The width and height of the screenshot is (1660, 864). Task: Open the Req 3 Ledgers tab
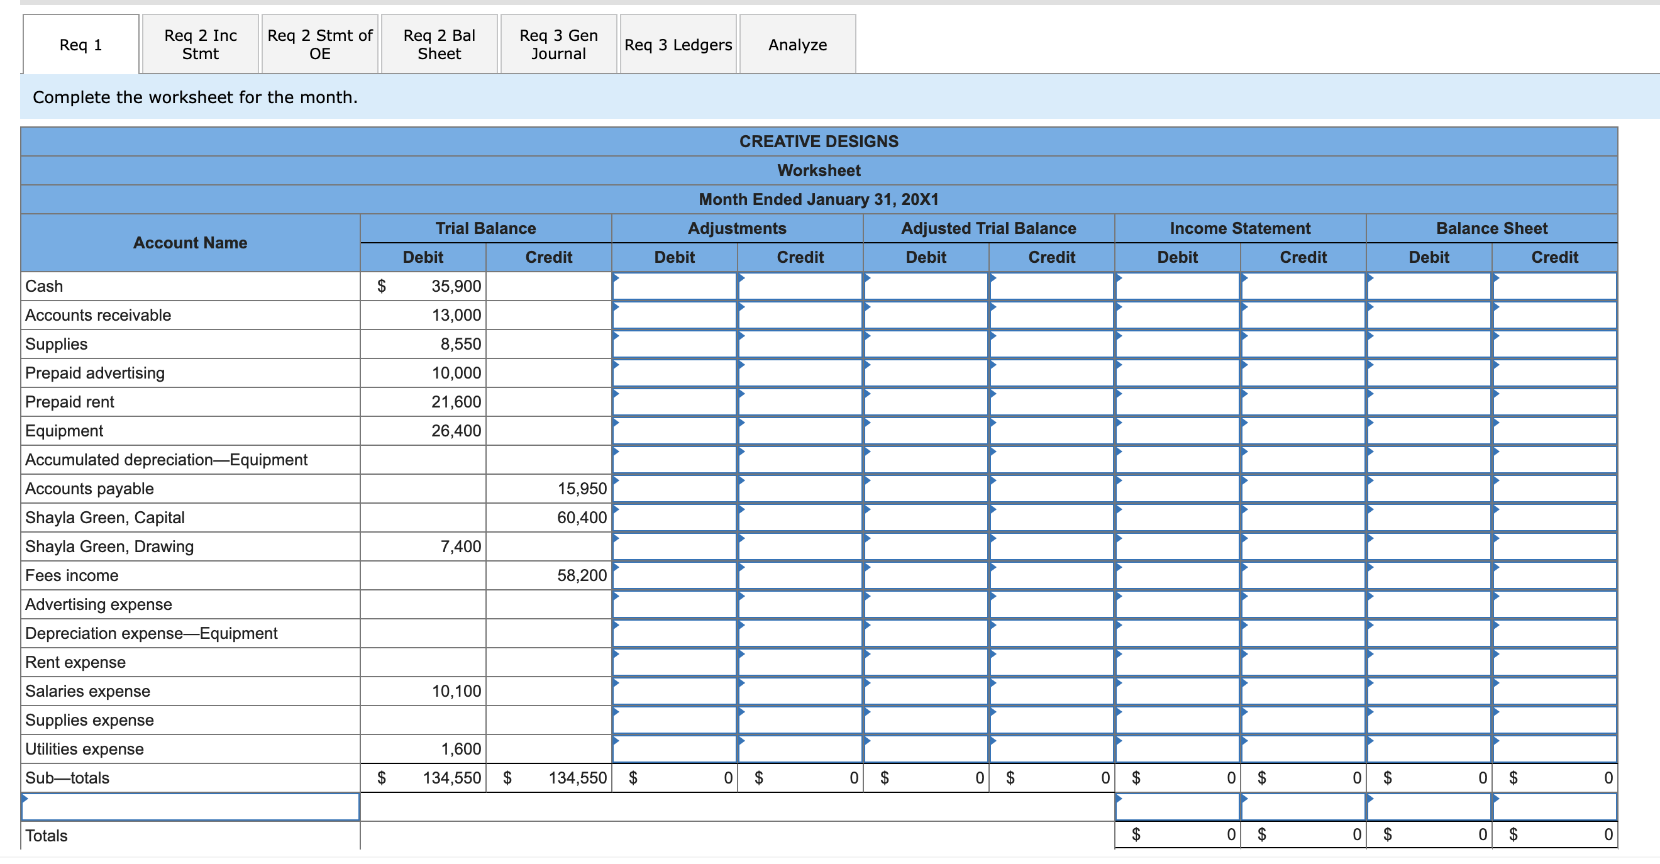click(677, 45)
